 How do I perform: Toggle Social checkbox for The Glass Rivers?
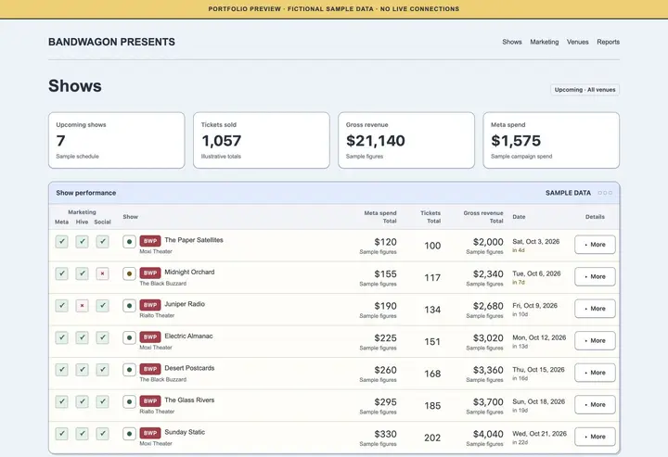click(x=102, y=401)
